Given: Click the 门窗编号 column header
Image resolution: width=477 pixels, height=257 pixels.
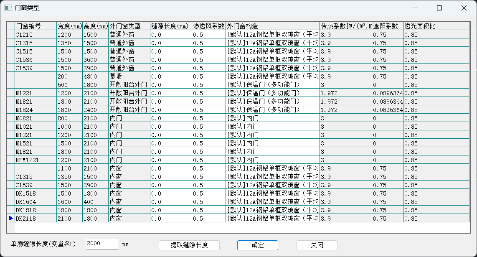Looking at the screenshot, I should (36, 26).
